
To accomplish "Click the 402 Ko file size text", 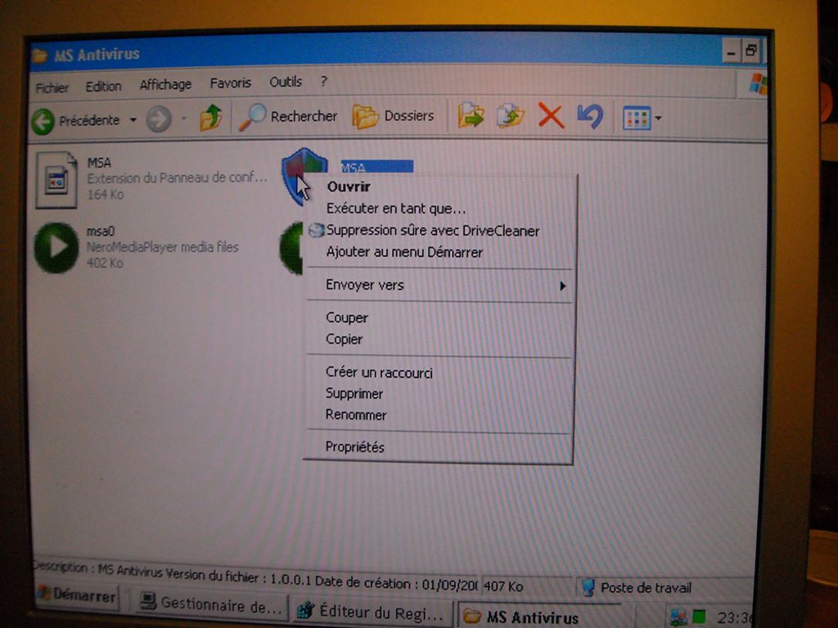I will (x=105, y=262).
